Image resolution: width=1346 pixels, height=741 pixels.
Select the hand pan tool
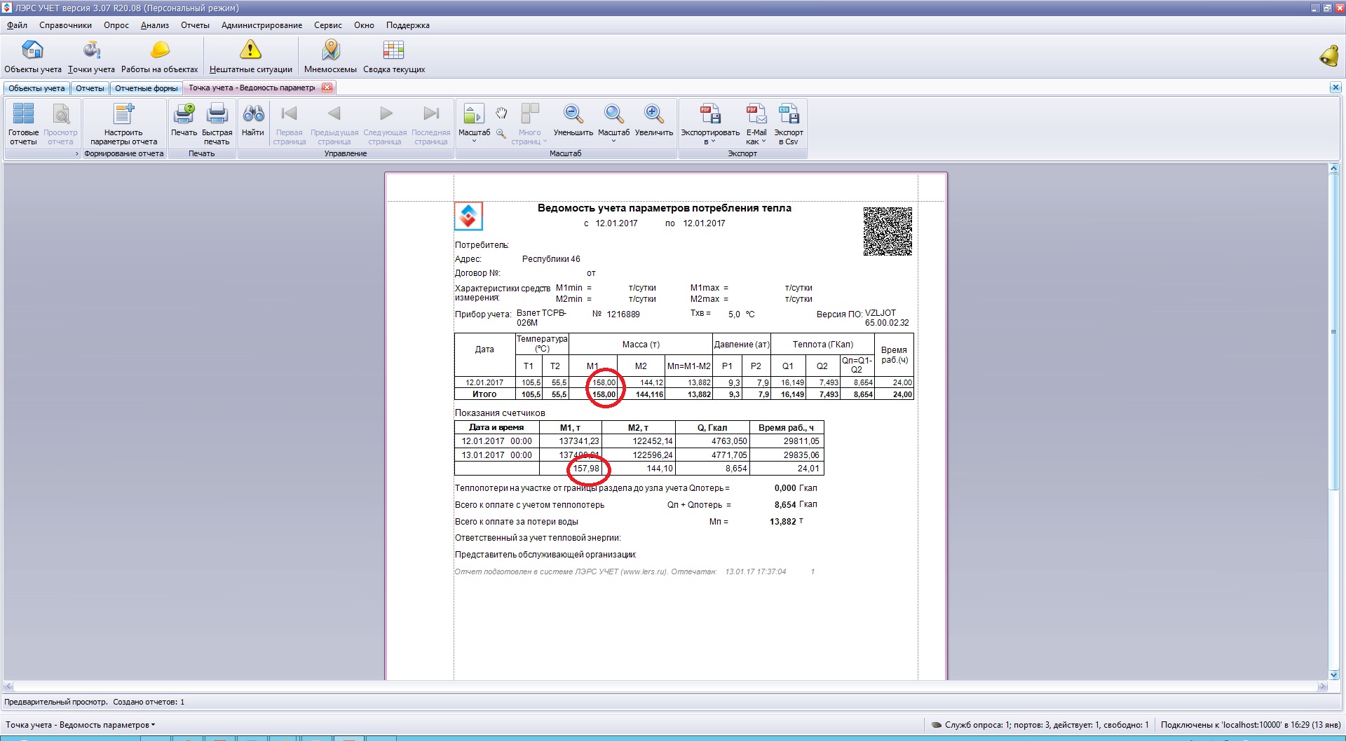point(501,113)
